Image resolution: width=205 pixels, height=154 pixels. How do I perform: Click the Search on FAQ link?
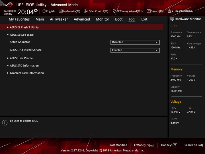point(194,145)
